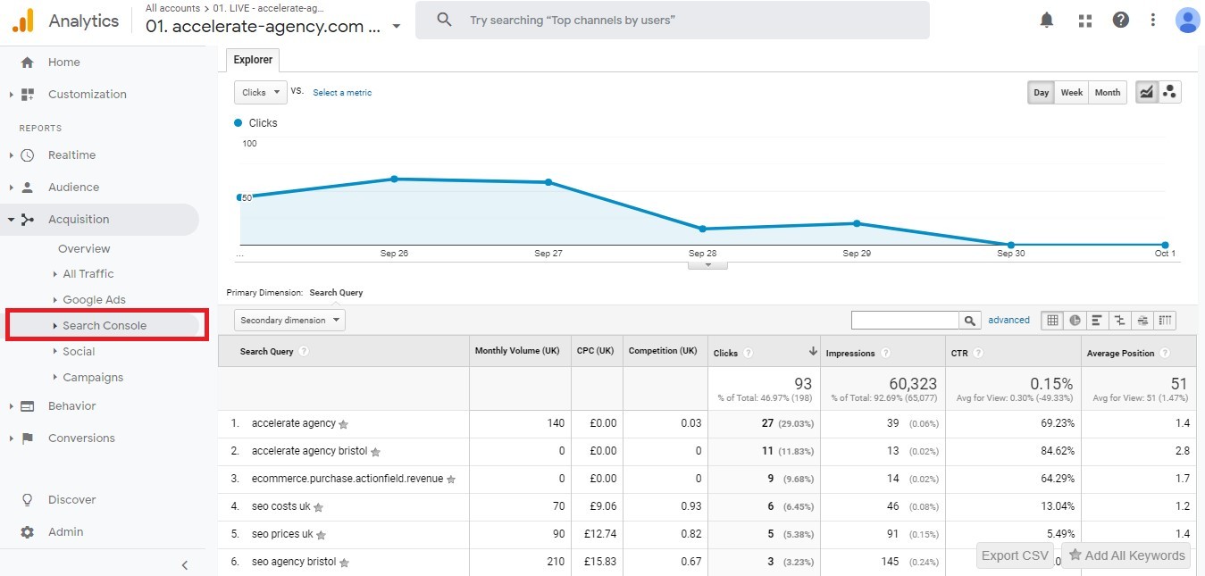Open the Clicks metric dropdown

260,92
